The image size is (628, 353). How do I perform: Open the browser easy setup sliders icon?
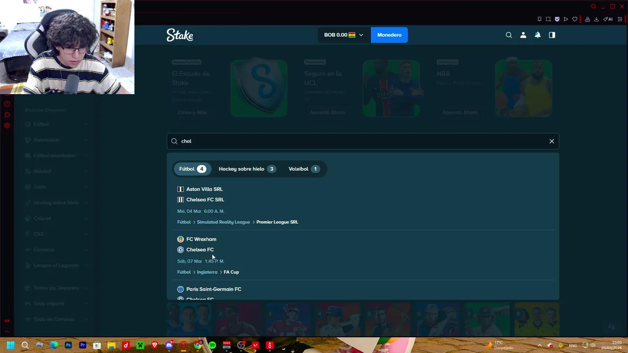[x=620, y=19]
